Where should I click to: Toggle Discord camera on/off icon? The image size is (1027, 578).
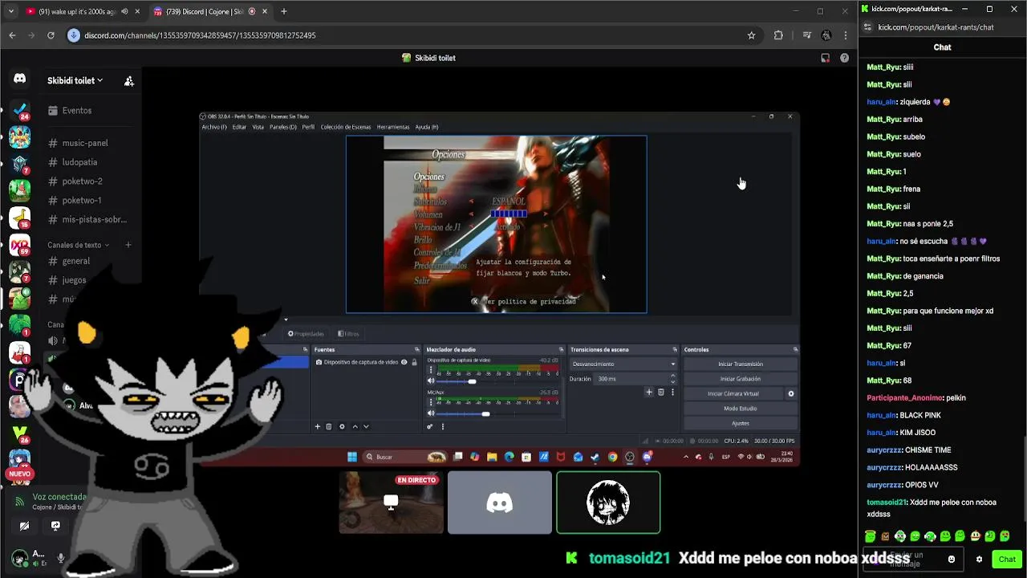pyautogui.click(x=24, y=526)
